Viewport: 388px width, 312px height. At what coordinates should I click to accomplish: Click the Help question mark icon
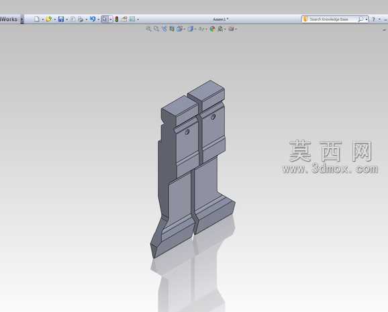tap(374, 19)
